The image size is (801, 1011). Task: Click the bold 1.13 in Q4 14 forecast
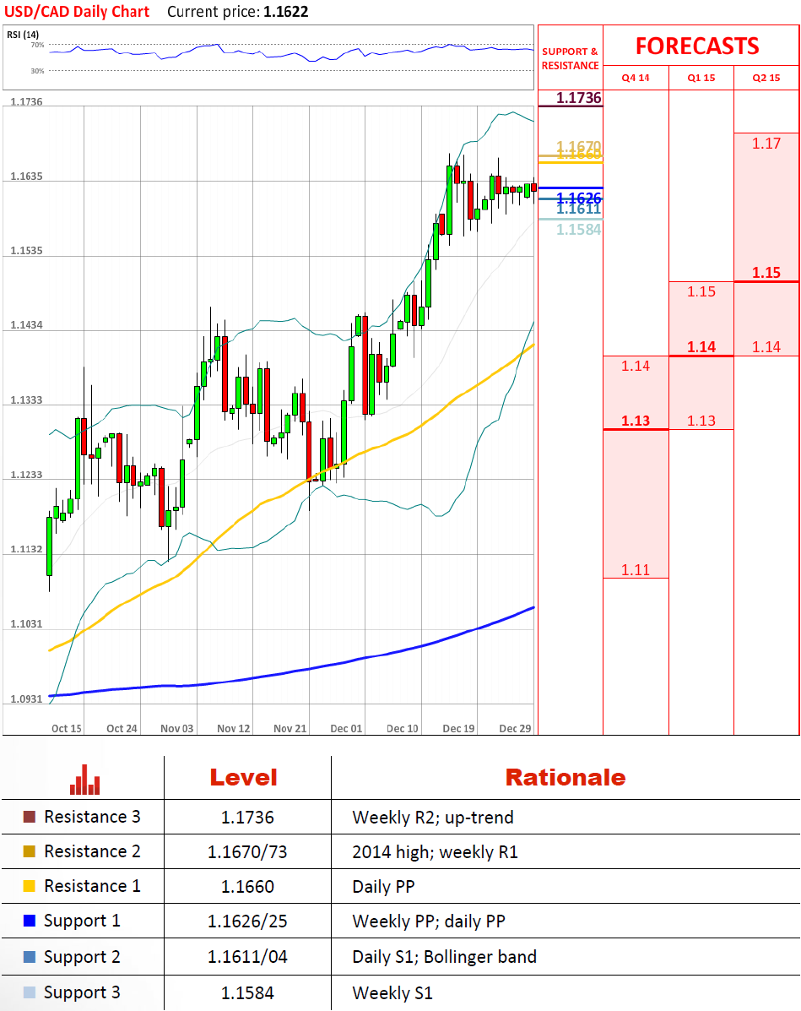point(636,421)
